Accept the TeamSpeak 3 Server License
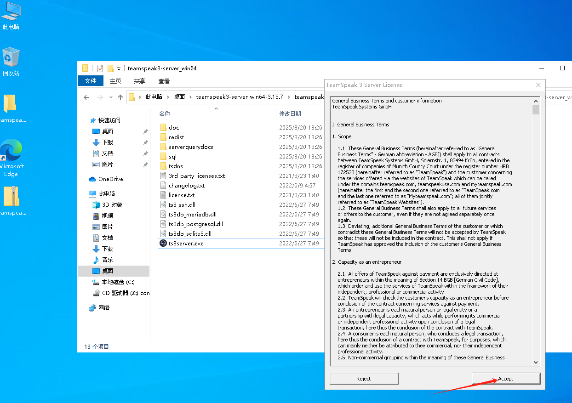Screen dimensions: 572x403 click(x=506, y=379)
